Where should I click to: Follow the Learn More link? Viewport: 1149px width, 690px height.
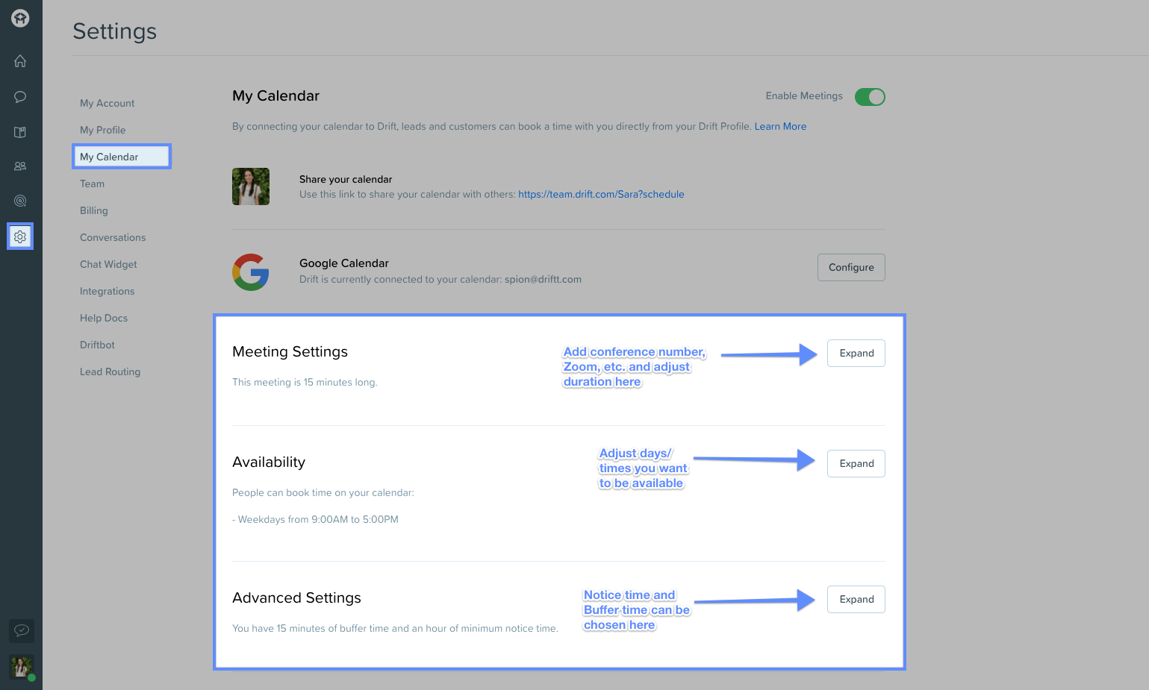pos(780,127)
